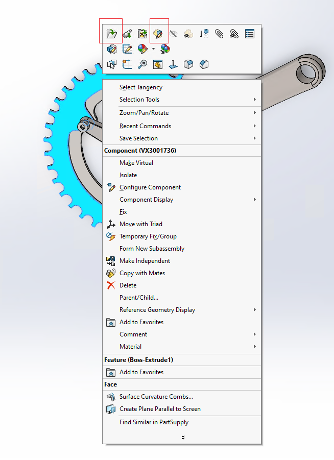Open Component Properties list icon
Viewport: 334px width, 460px height.
point(250,34)
